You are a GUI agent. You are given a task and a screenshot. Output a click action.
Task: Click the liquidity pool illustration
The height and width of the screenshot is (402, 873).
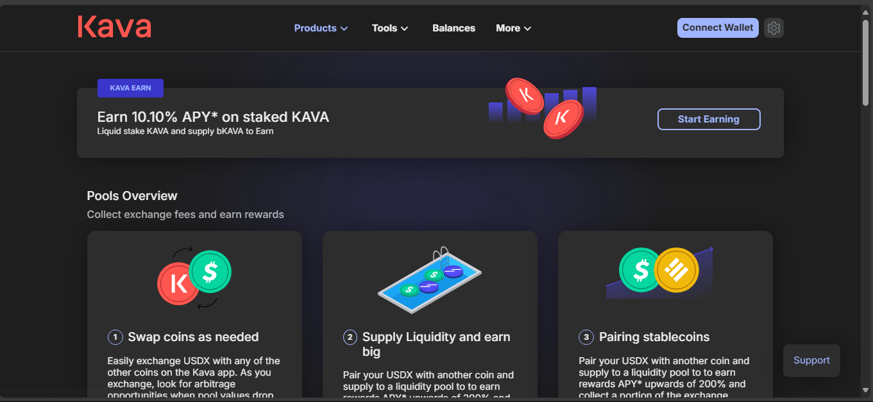(429, 281)
